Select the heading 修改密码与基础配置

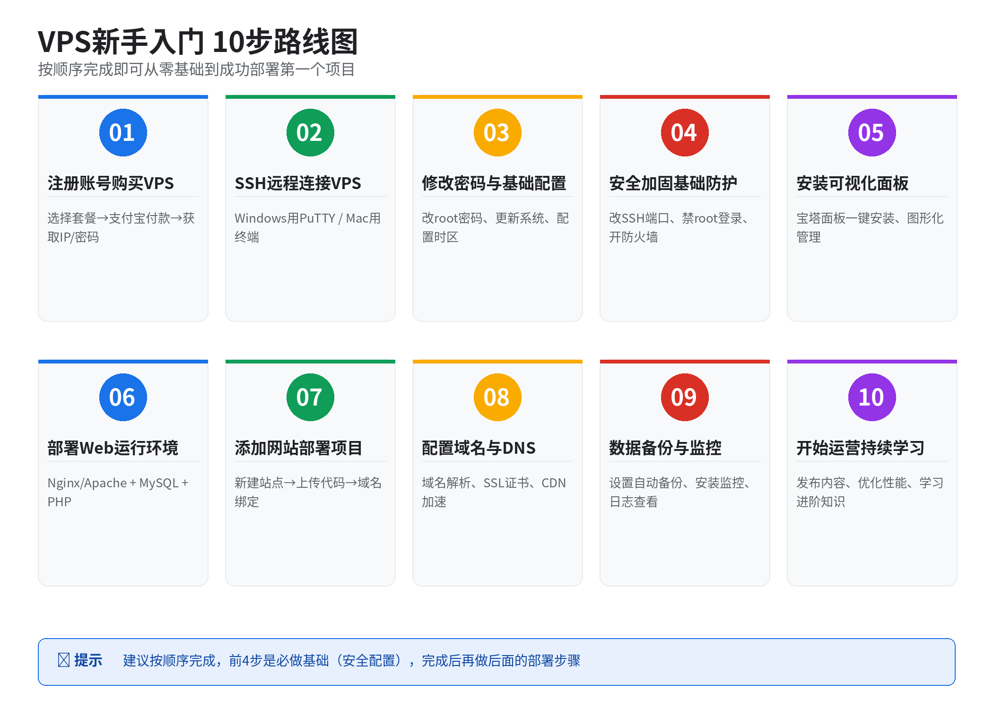coord(494,183)
